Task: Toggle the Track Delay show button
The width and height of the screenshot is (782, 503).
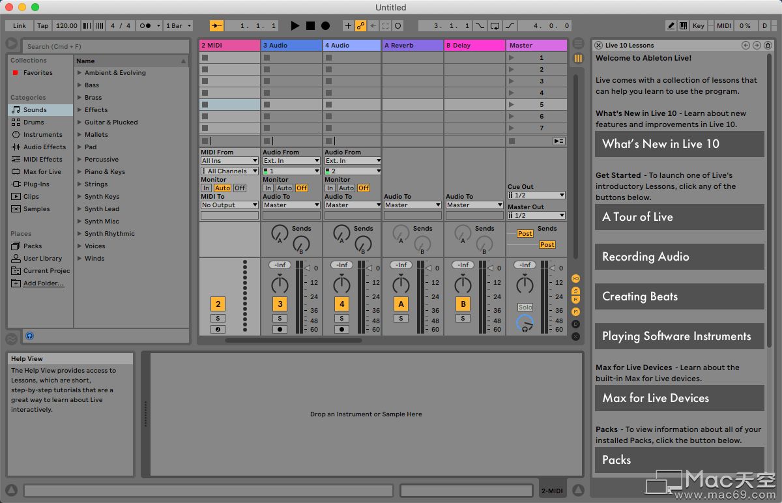Action: [x=575, y=324]
